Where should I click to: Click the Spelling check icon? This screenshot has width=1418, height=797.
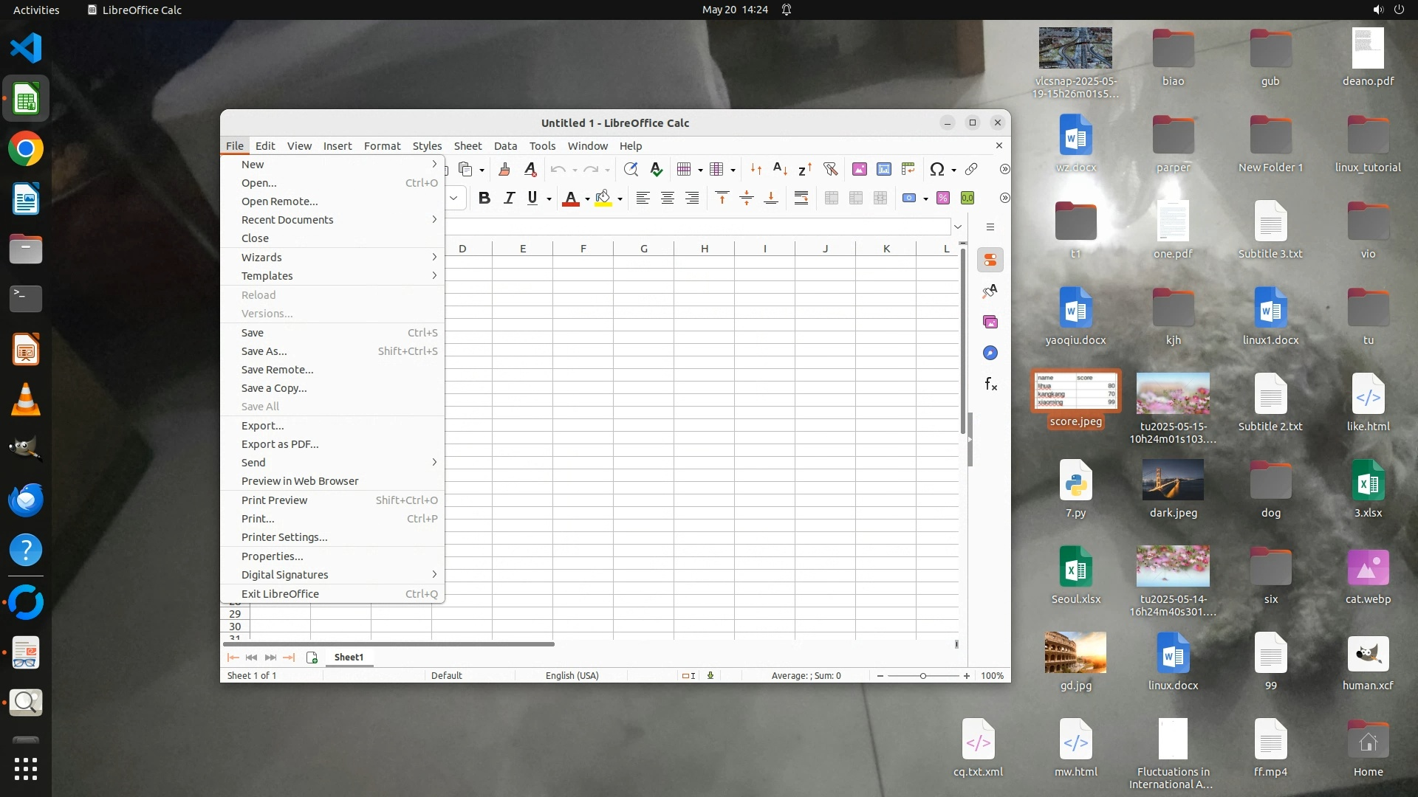click(656, 169)
